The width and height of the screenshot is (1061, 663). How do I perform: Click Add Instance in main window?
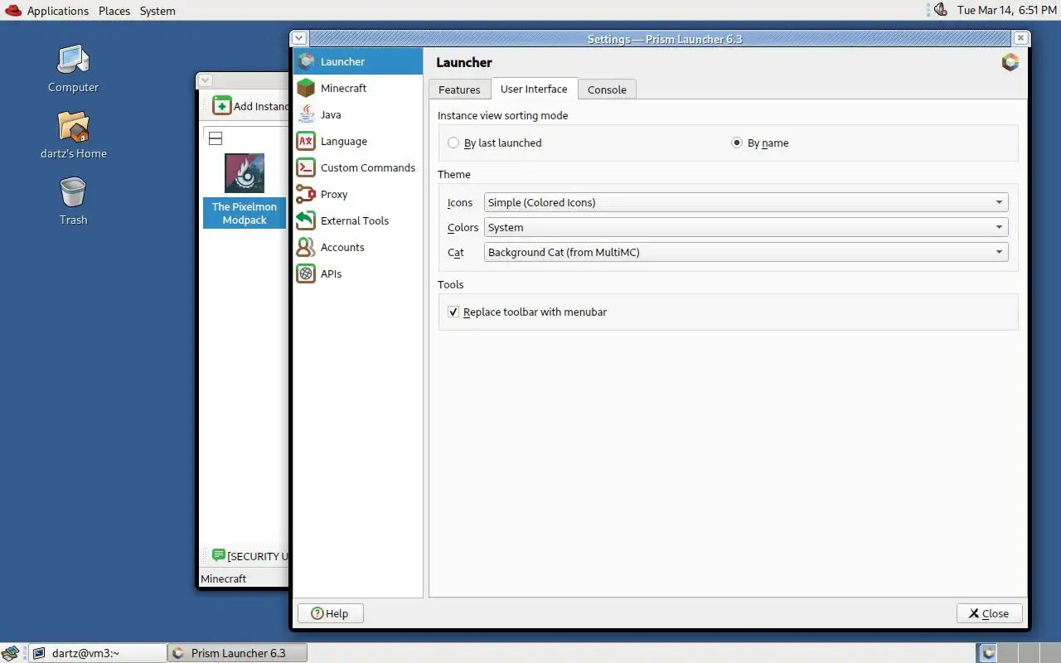[x=250, y=106]
